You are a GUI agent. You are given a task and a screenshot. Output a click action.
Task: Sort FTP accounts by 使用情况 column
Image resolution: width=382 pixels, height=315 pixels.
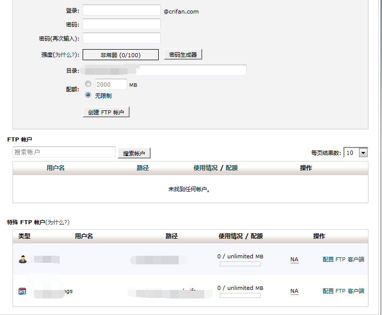tap(205, 168)
